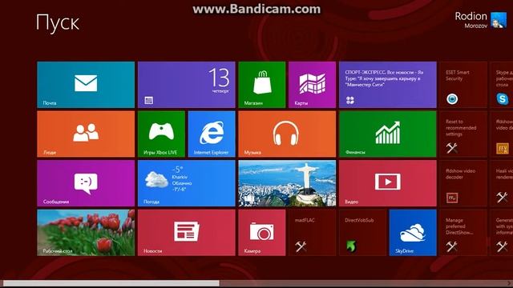The height and width of the screenshot is (288, 513).
Task: Open the madFLAC tile
Action: (312, 233)
